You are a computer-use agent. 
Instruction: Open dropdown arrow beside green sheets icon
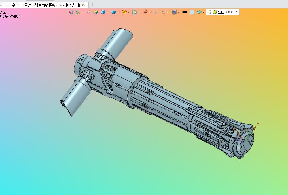82,12
